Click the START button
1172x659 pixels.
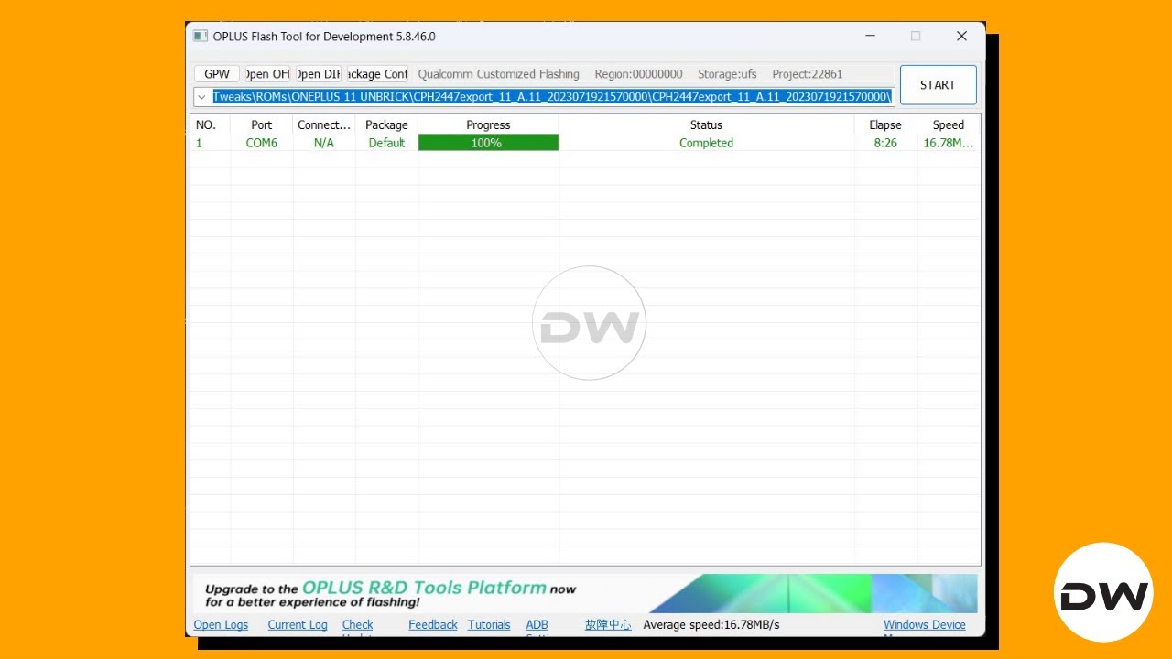tap(938, 84)
